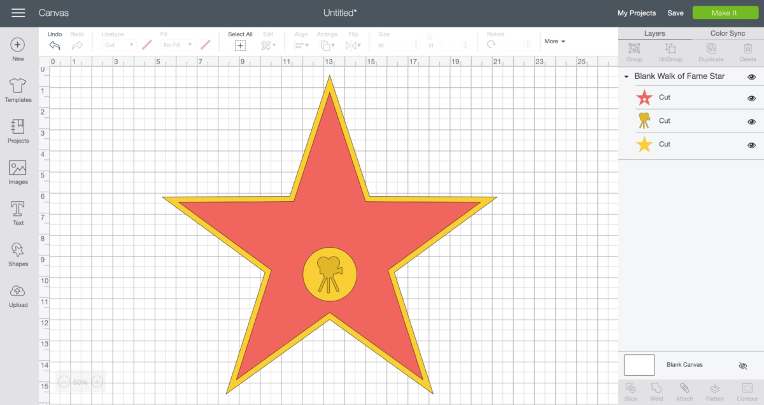Viewport: 764px width, 405px height.
Task: Open the Projects panel
Action: click(18, 131)
